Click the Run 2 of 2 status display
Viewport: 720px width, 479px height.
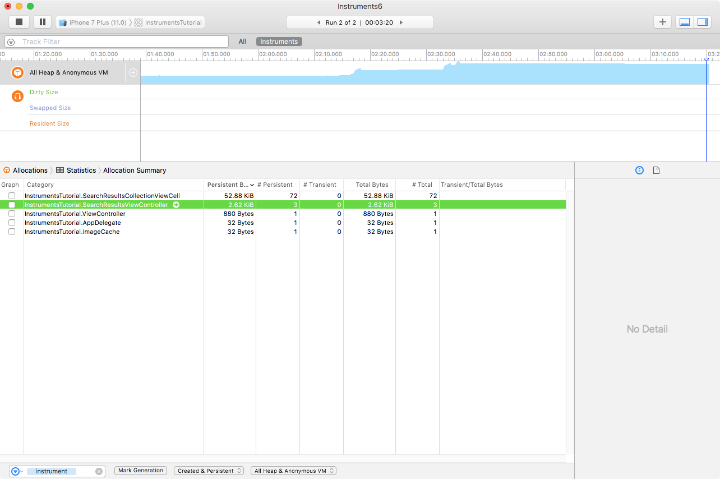point(360,22)
